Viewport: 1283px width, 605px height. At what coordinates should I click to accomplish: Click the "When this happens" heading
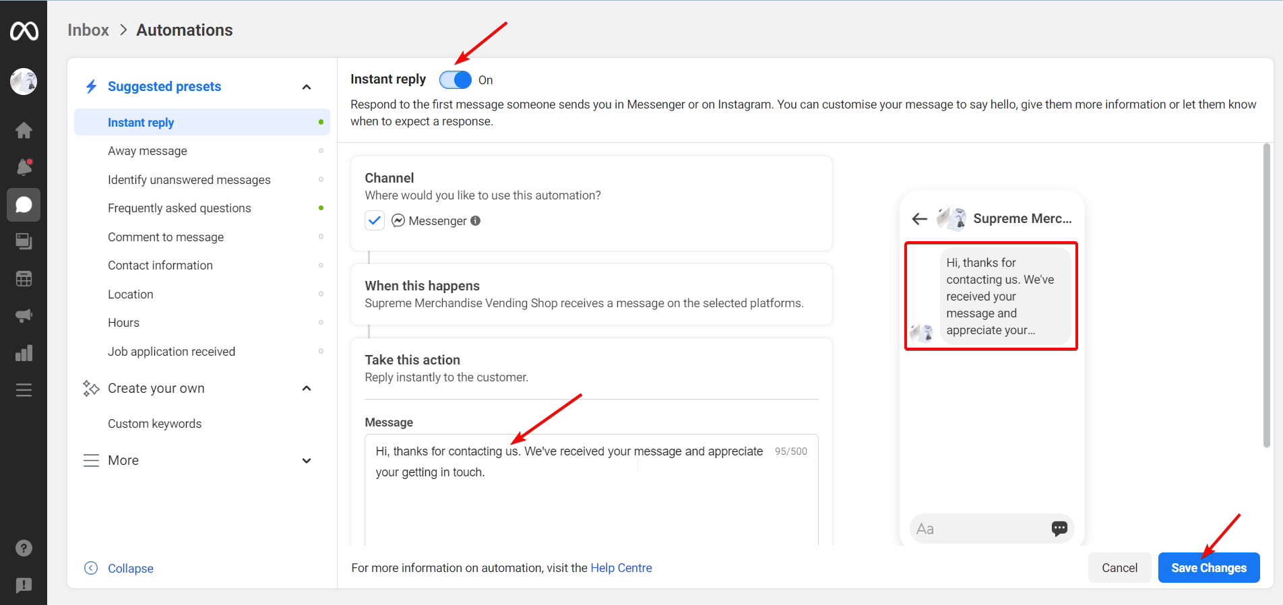coord(423,286)
